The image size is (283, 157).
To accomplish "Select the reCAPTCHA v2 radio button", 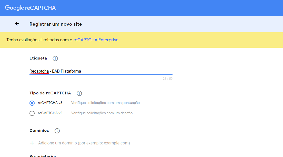I will (x=32, y=113).
